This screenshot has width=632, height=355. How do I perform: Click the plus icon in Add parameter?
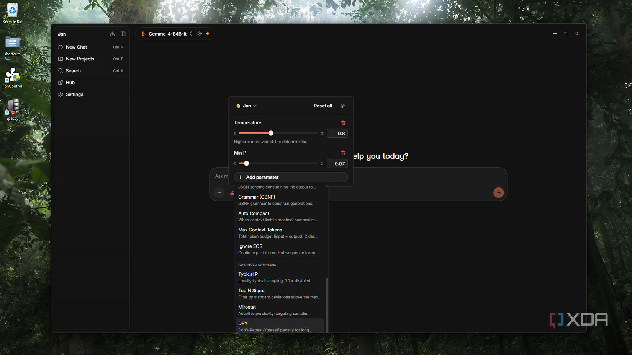(x=241, y=177)
